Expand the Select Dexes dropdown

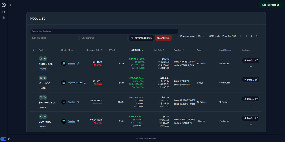[103, 38]
